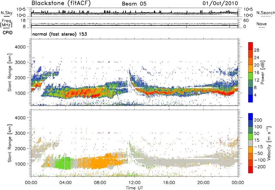This screenshot has height=190, width=275.
Task: Click the '-200' tick on Velocity scale
Action: click(260, 167)
